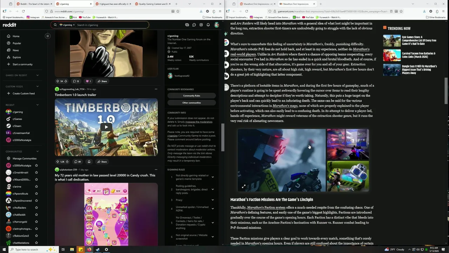Upvote the Timberborn 1.0 launch trailer post
The width and height of the screenshot is (449, 253).
pos(58,162)
